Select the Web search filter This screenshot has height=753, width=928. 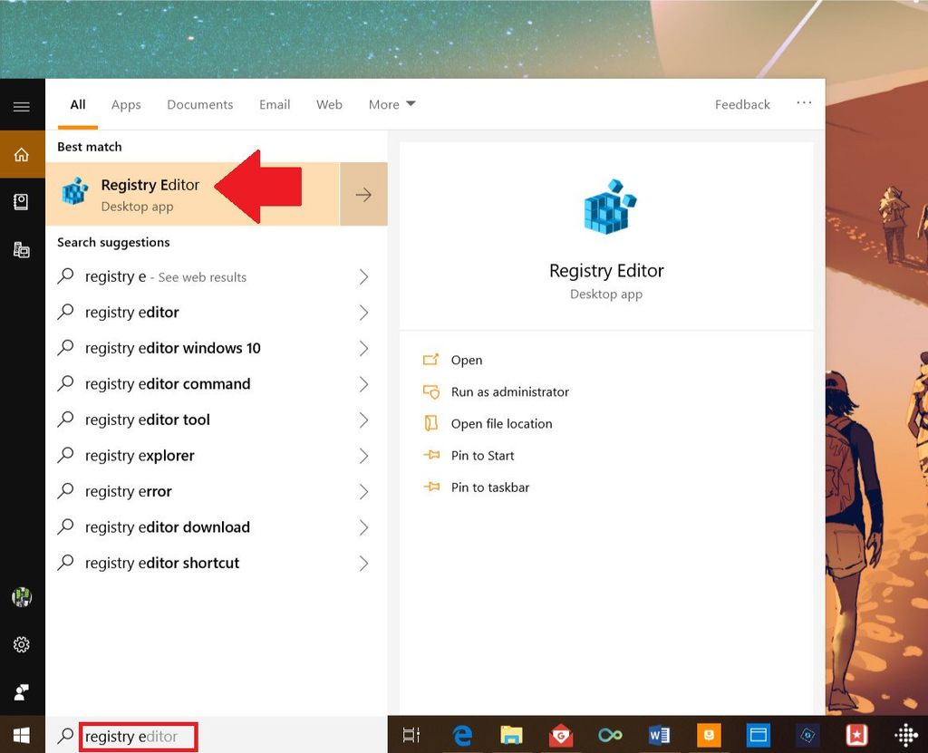click(329, 104)
